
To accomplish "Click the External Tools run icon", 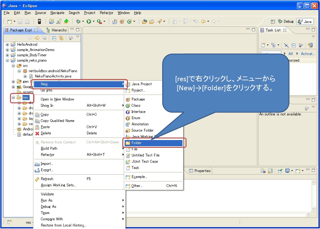I will tap(99, 21).
